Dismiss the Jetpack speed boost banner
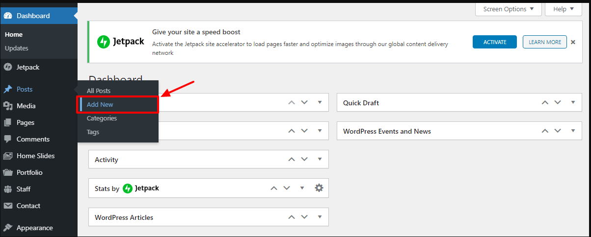Image resolution: width=591 pixels, height=237 pixels. [x=573, y=42]
